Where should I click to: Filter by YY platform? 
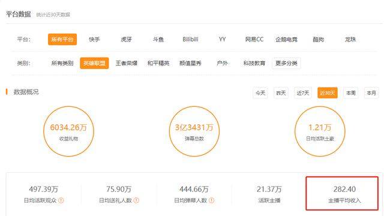pos(222,40)
